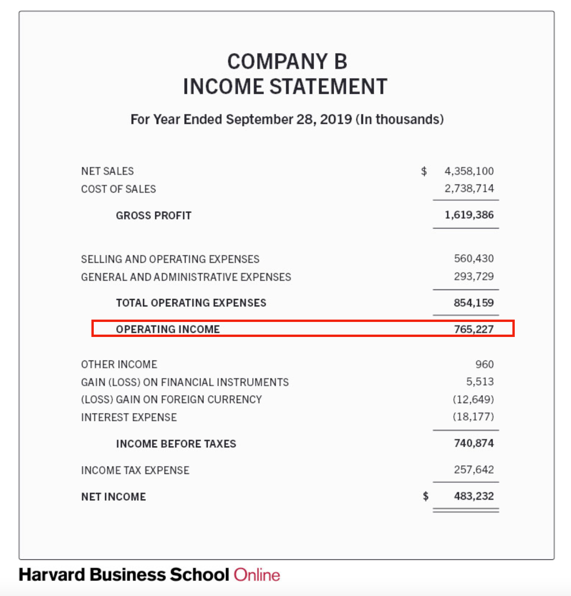Click the dollar sign beside Net Income
This screenshot has width=571, height=596.
pos(425,496)
